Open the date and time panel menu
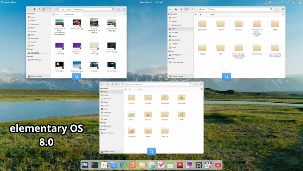The image size is (303, 171). tap(151, 2)
